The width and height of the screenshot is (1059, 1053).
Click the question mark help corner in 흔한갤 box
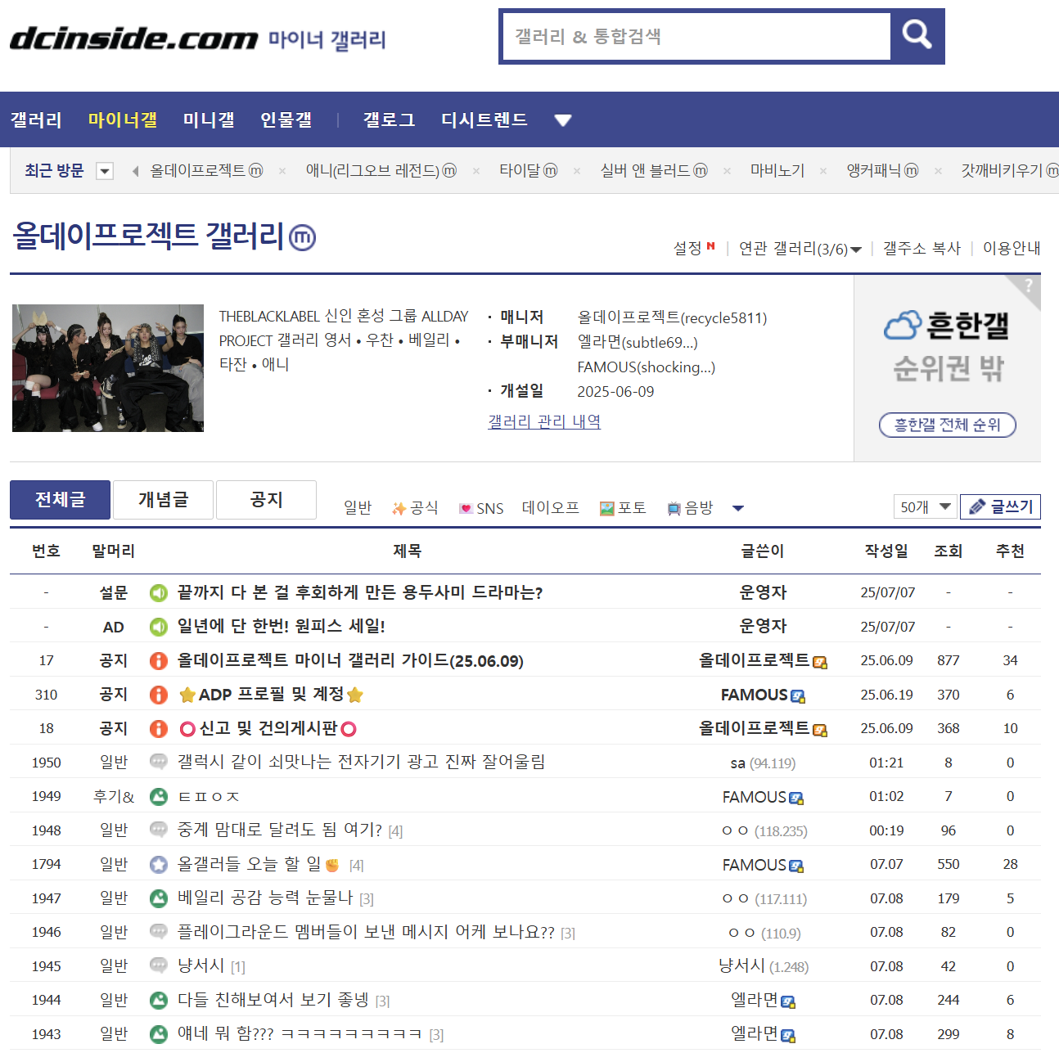(1028, 286)
